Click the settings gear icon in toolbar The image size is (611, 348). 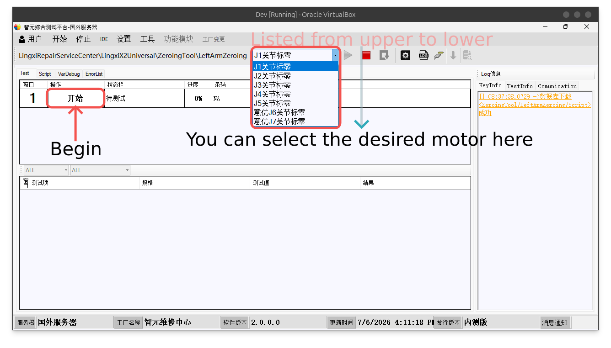405,55
